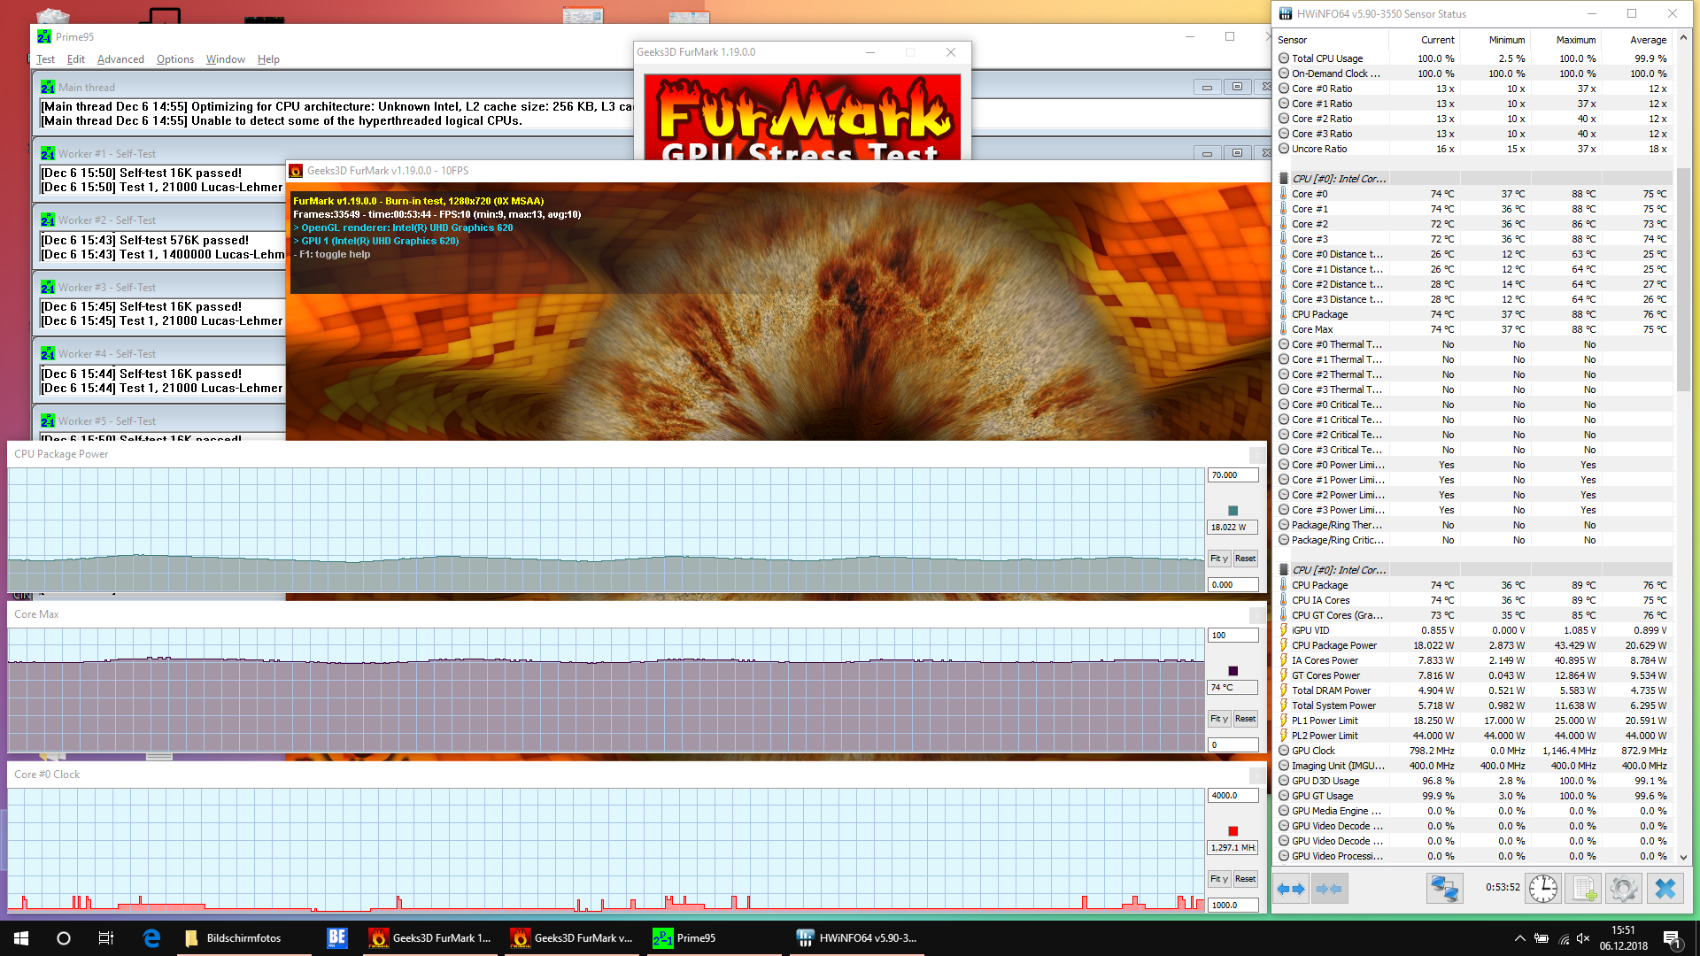The width and height of the screenshot is (1700, 956).
Task: Click HWiNFO shrink window arrows icon
Action: tap(1329, 888)
